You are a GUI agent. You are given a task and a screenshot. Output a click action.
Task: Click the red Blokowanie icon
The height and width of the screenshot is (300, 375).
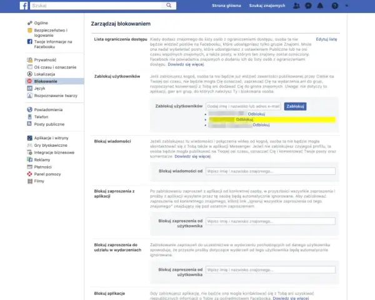click(29, 81)
